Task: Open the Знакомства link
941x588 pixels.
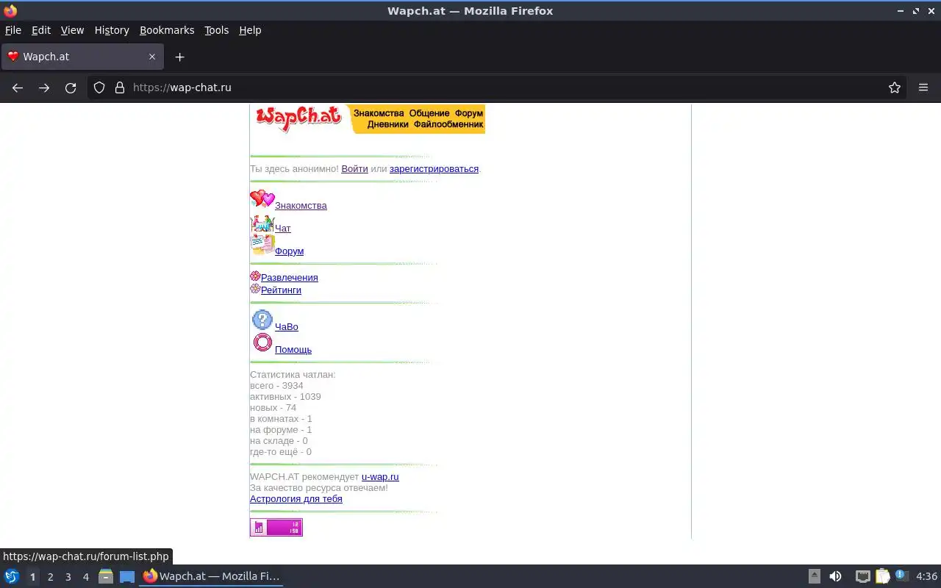Action: point(301,205)
